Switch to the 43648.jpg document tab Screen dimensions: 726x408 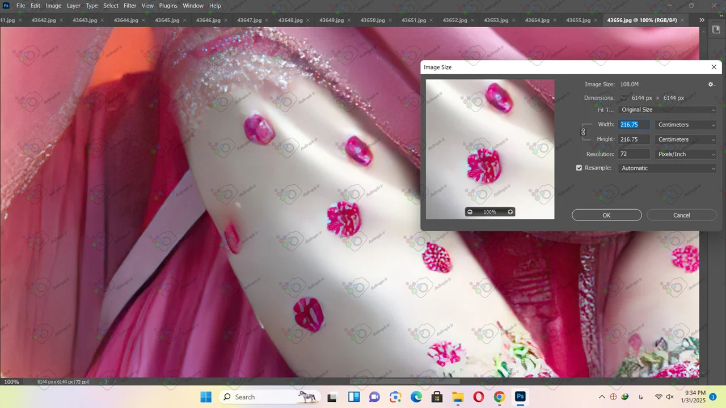[290, 20]
